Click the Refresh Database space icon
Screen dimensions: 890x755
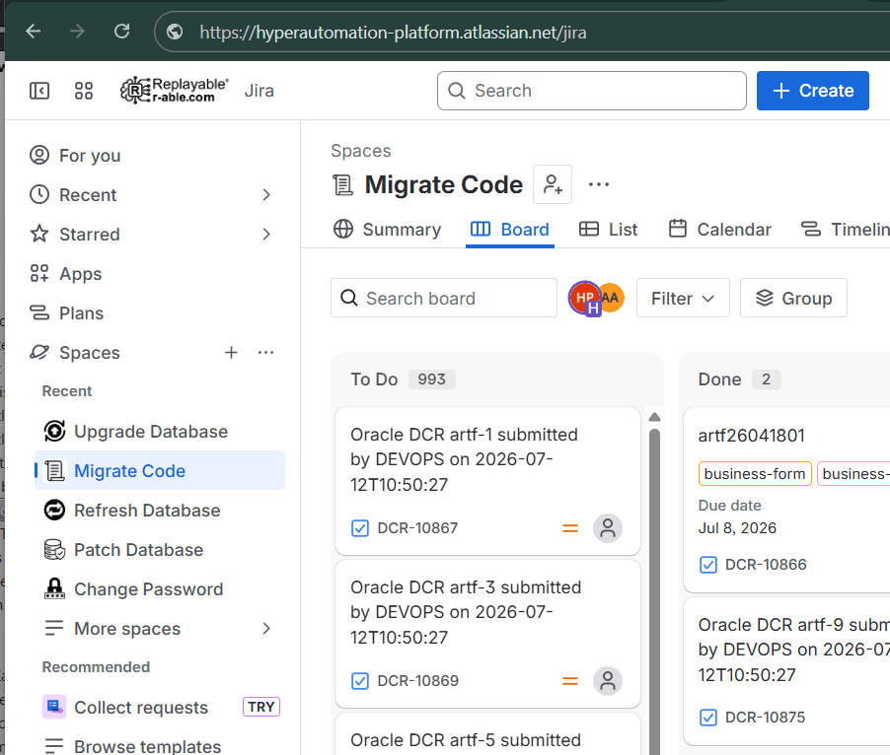(x=54, y=511)
